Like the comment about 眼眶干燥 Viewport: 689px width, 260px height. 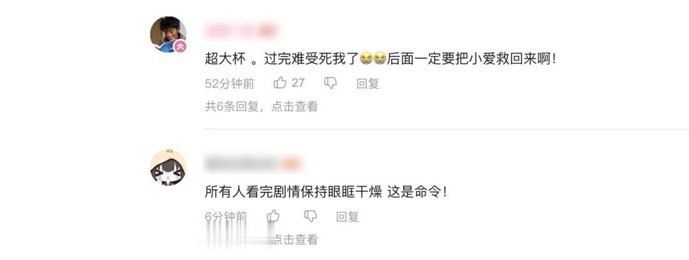[x=273, y=215]
